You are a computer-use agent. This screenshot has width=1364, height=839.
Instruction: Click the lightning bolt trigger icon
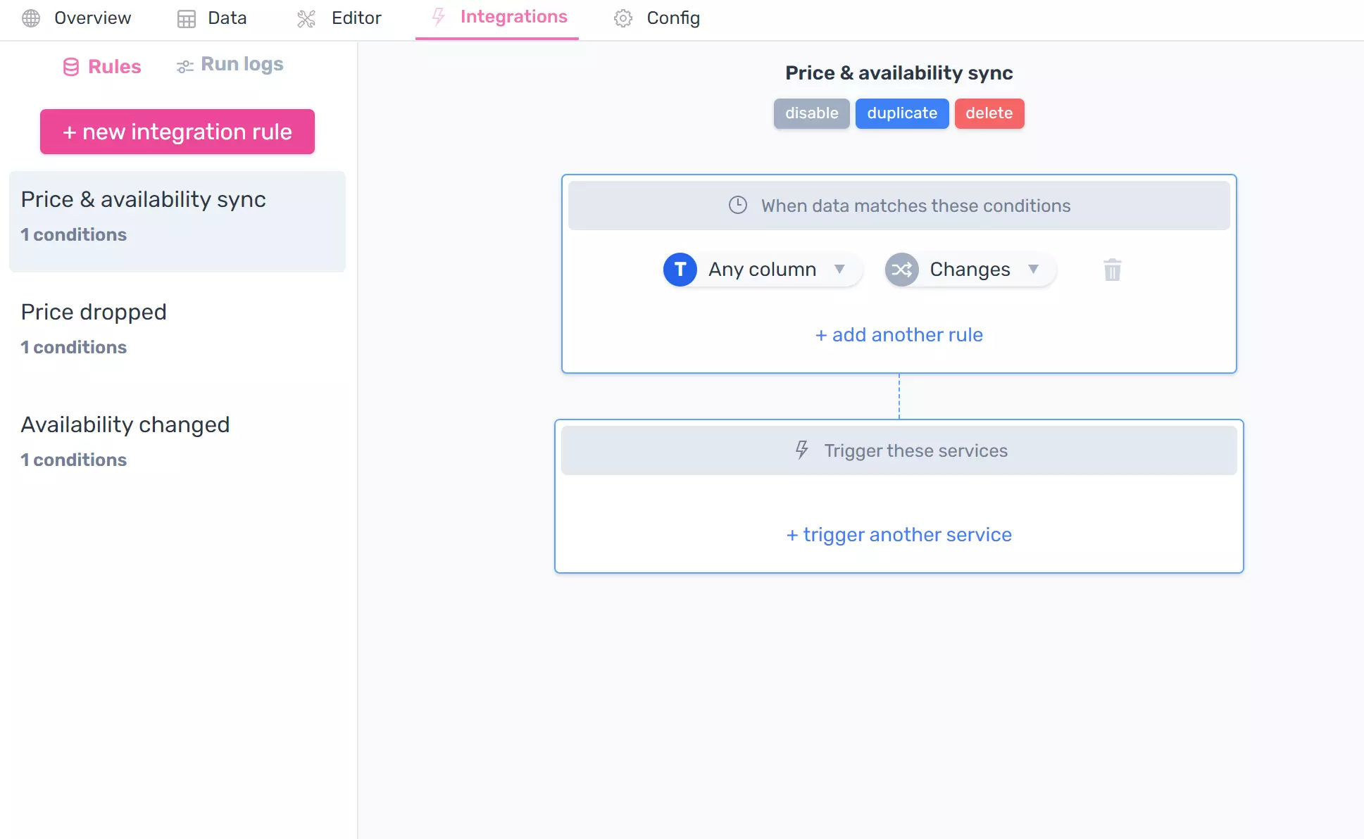[x=800, y=448]
